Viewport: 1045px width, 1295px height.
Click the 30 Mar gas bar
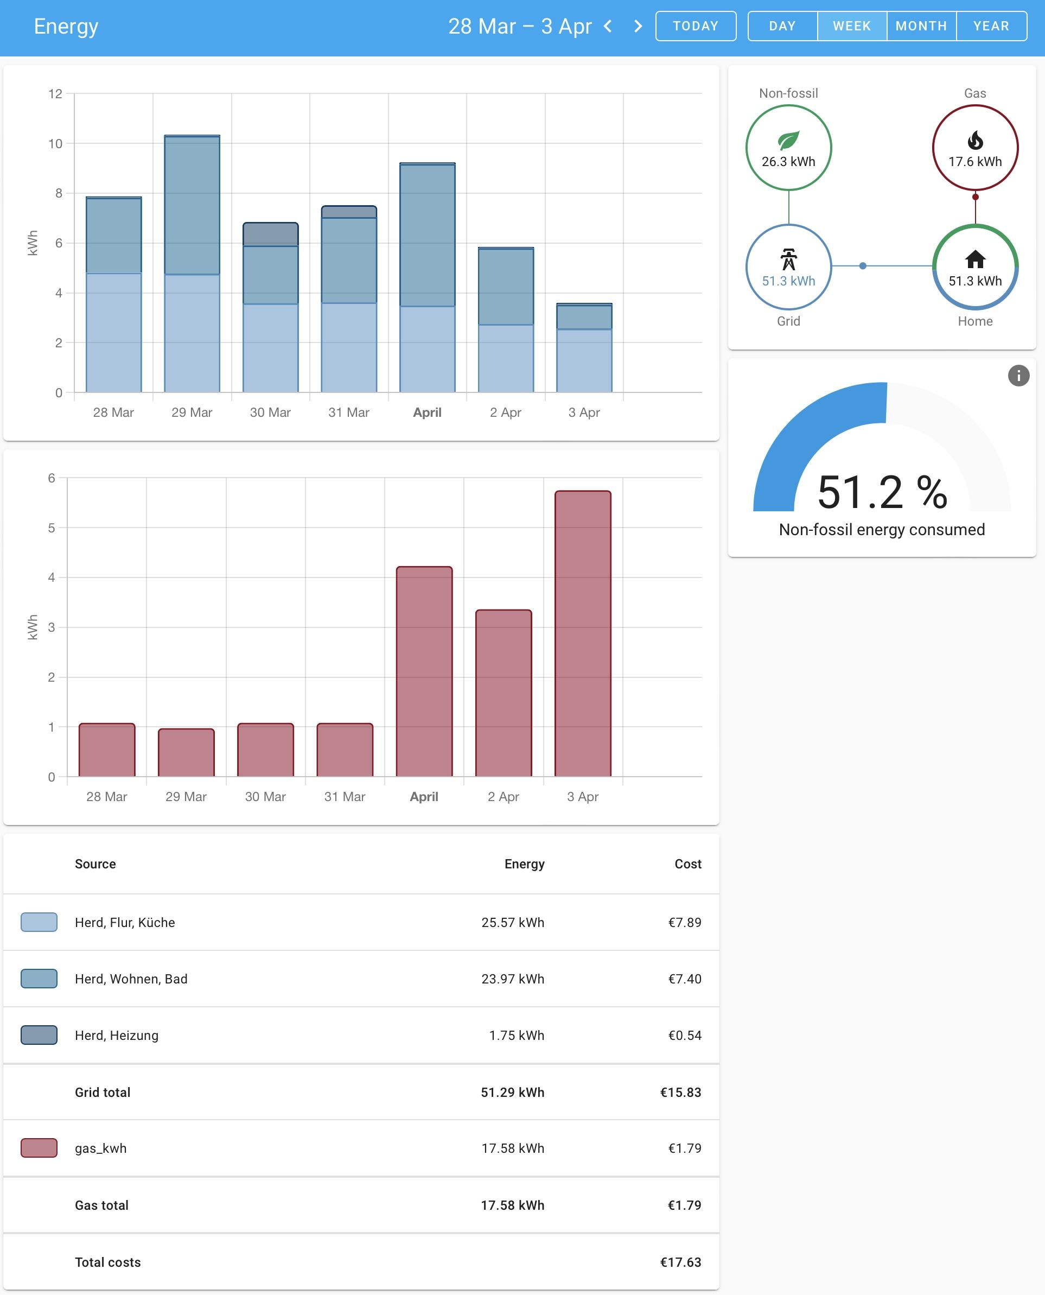[x=265, y=750]
